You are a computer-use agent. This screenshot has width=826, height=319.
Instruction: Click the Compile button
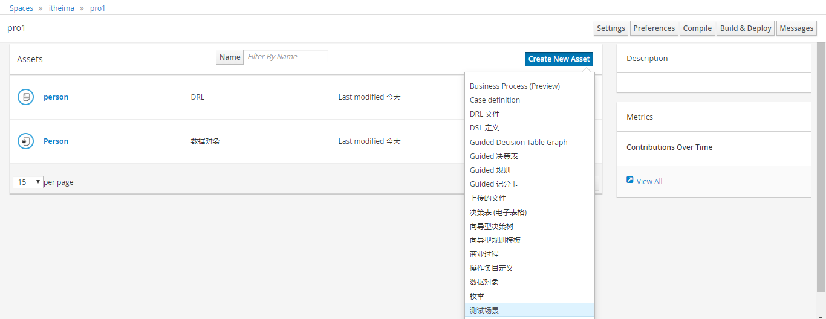pos(697,28)
